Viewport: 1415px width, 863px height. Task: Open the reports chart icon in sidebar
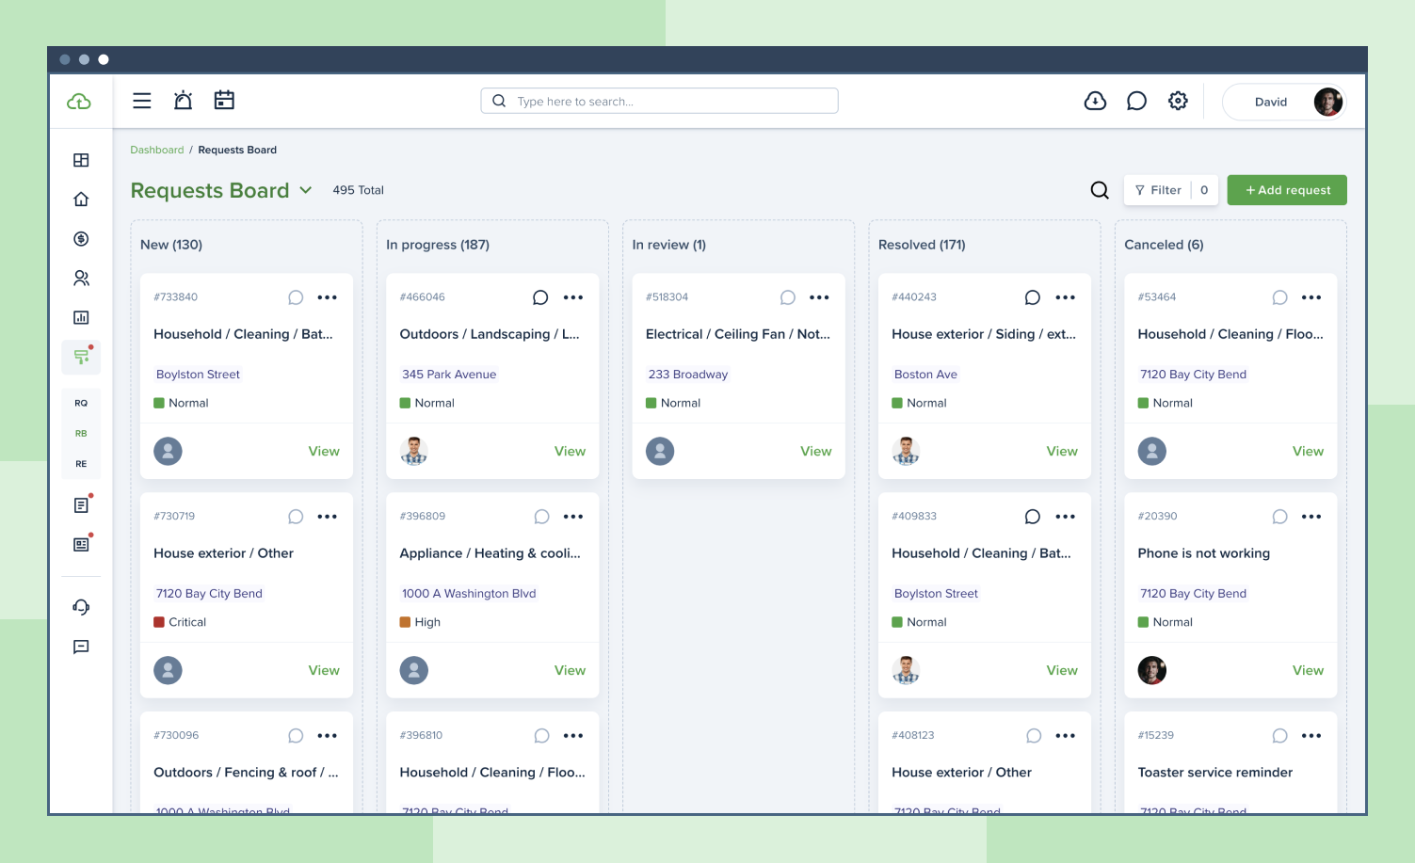81,318
